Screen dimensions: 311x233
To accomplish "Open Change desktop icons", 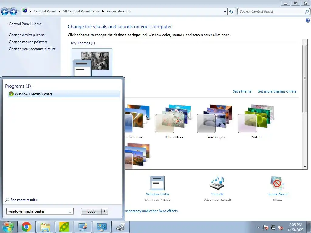I will click(27, 35).
